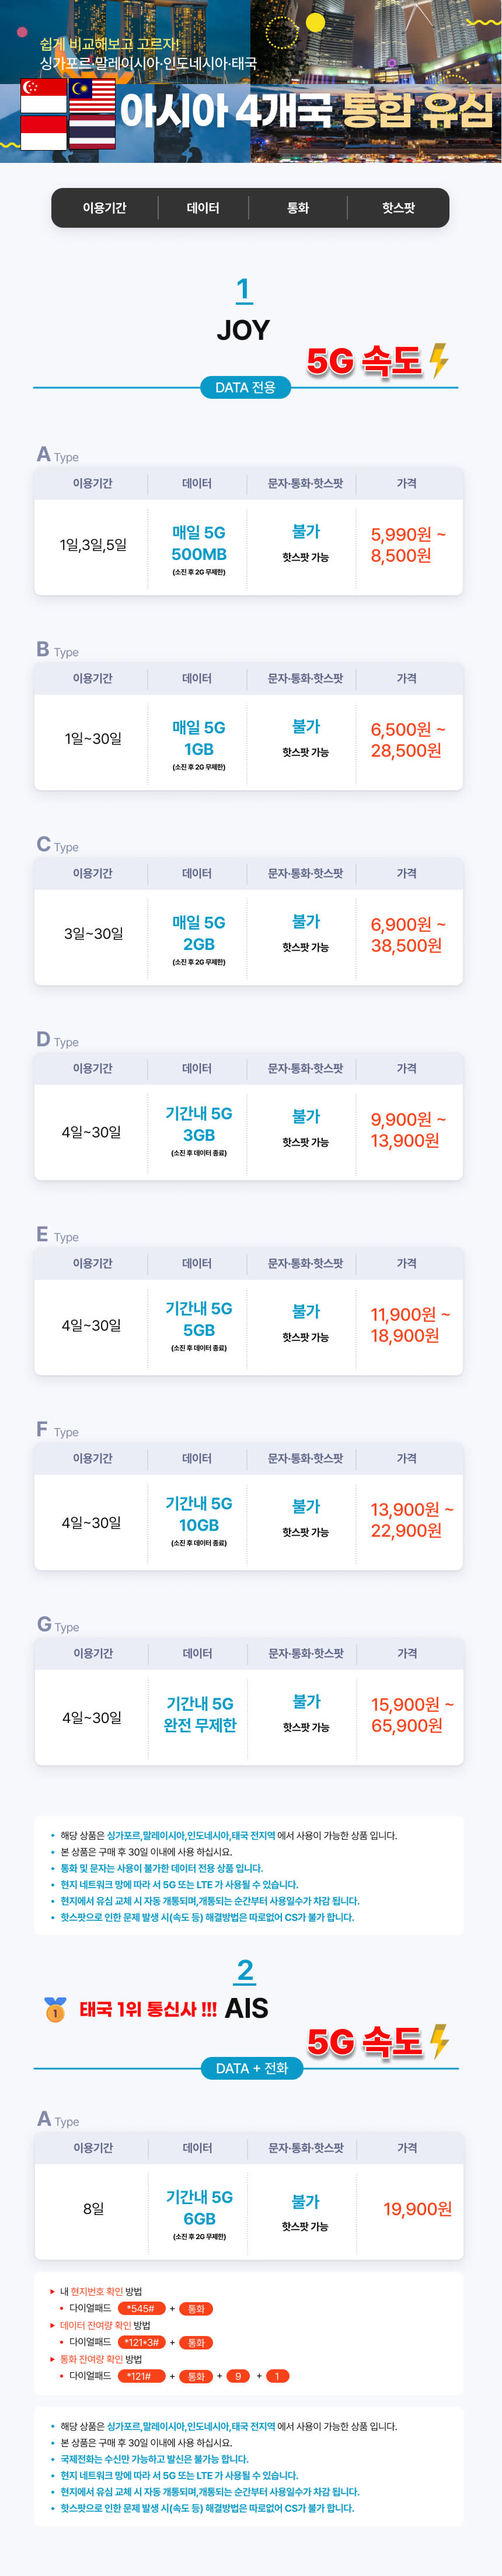The height and width of the screenshot is (2576, 502).
Task: Go to the 핫스팟 tab
Action: coord(398,208)
